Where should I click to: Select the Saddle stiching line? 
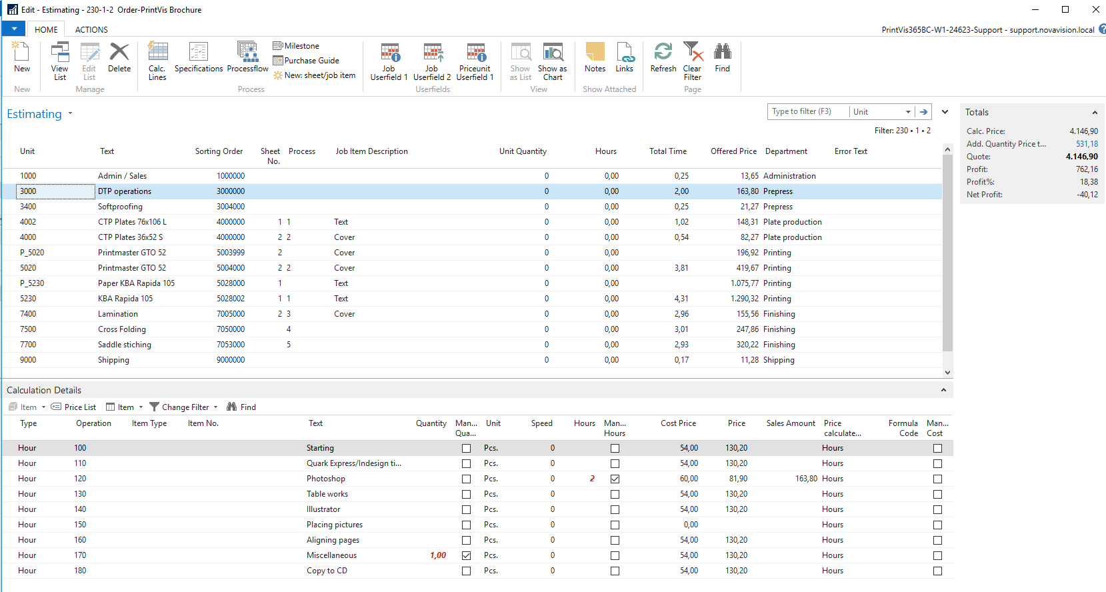(x=472, y=345)
